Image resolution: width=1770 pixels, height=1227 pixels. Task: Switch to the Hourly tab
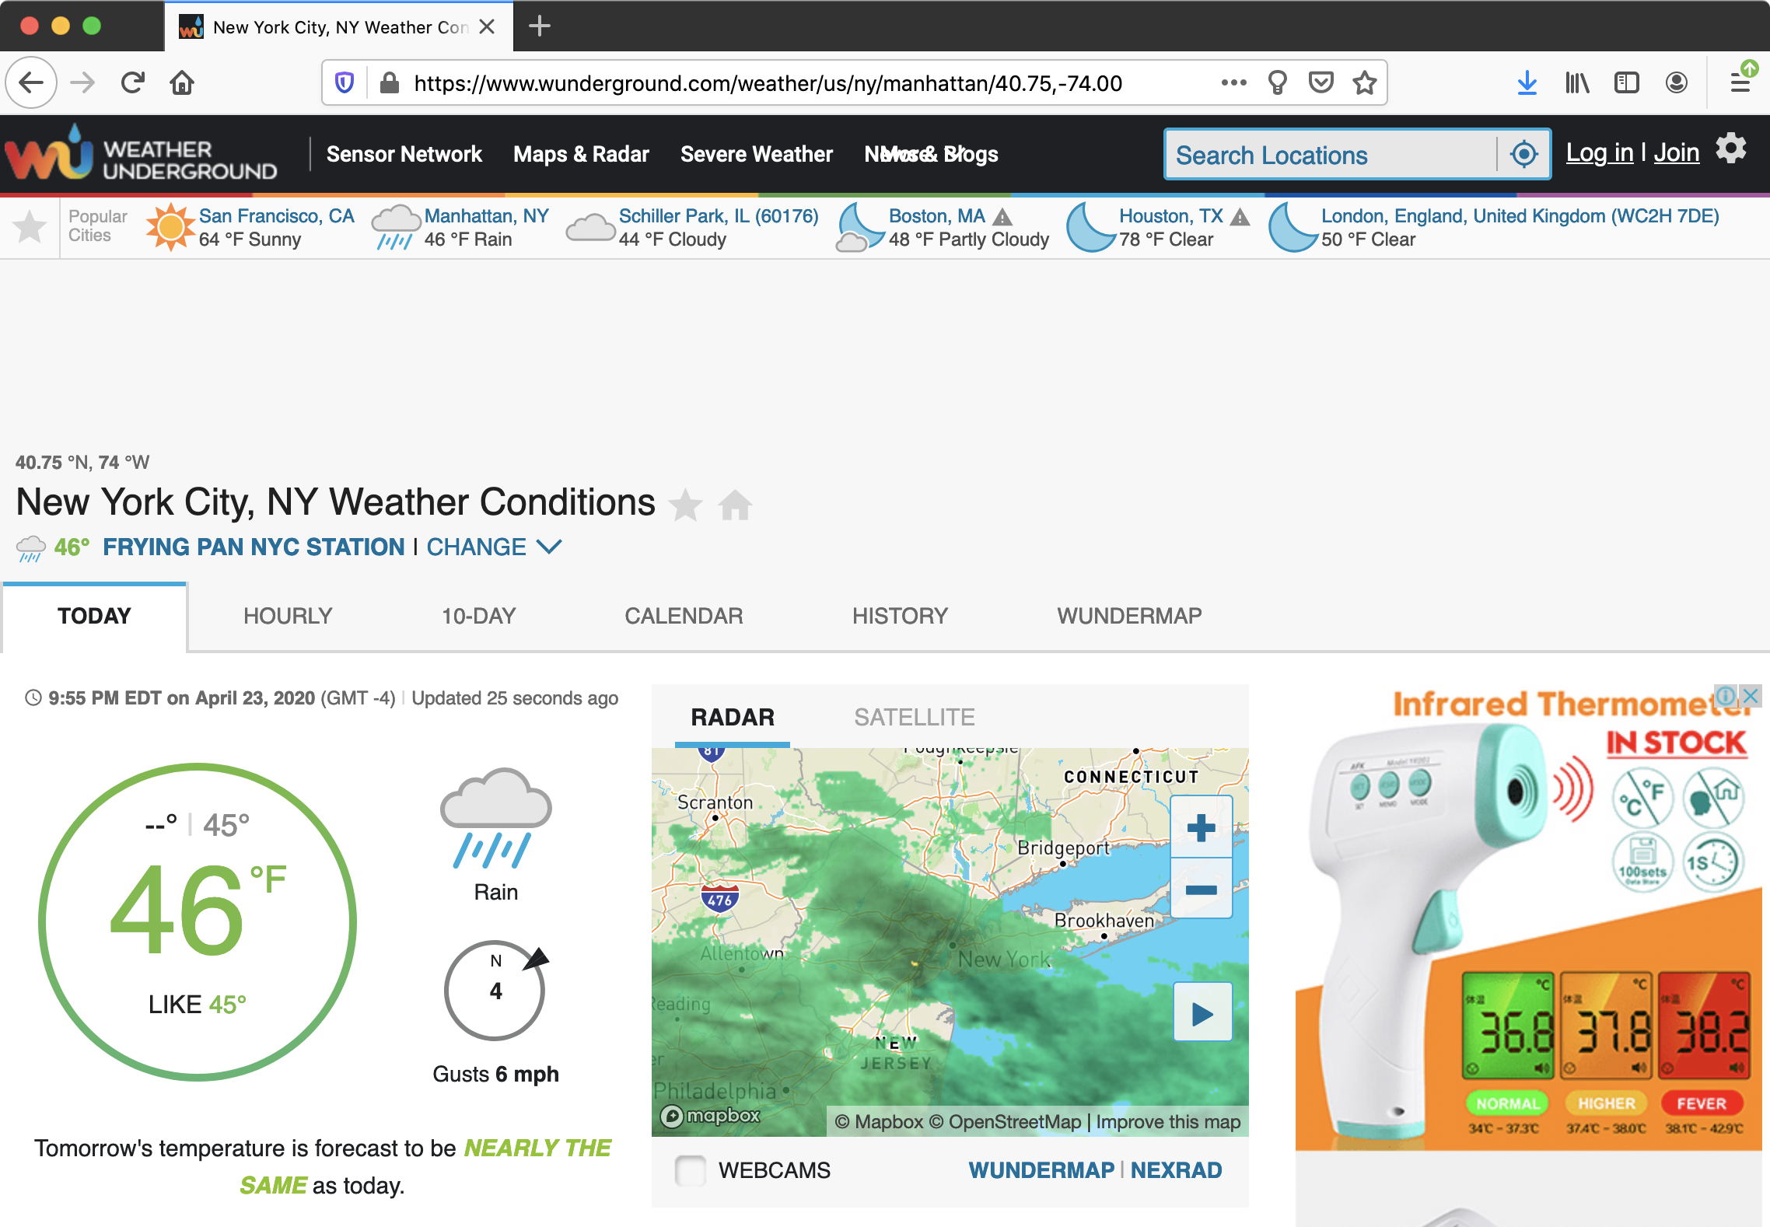288,616
